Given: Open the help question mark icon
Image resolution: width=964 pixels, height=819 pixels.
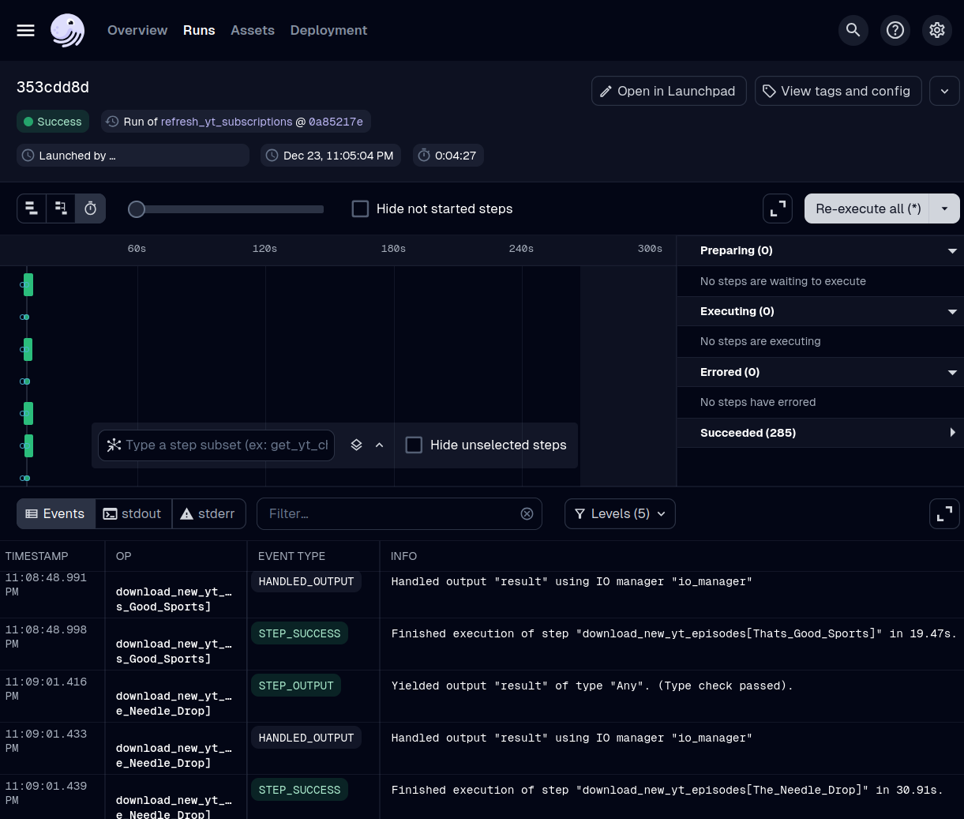Looking at the screenshot, I should 895,30.
